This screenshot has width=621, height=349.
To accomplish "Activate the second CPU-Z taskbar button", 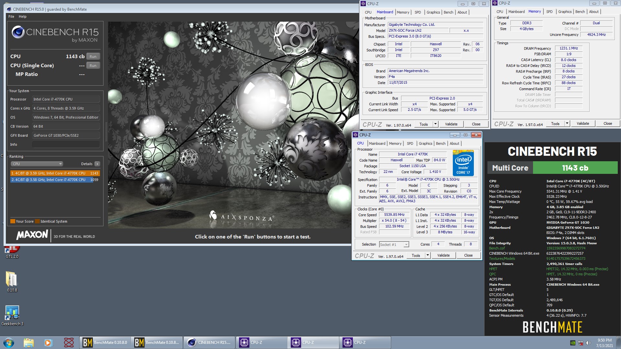I will click(x=313, y=343).
